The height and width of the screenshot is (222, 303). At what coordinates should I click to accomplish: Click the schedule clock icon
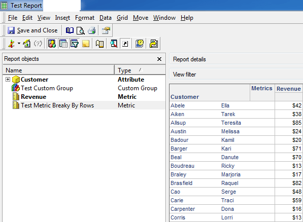click(140, 44)
